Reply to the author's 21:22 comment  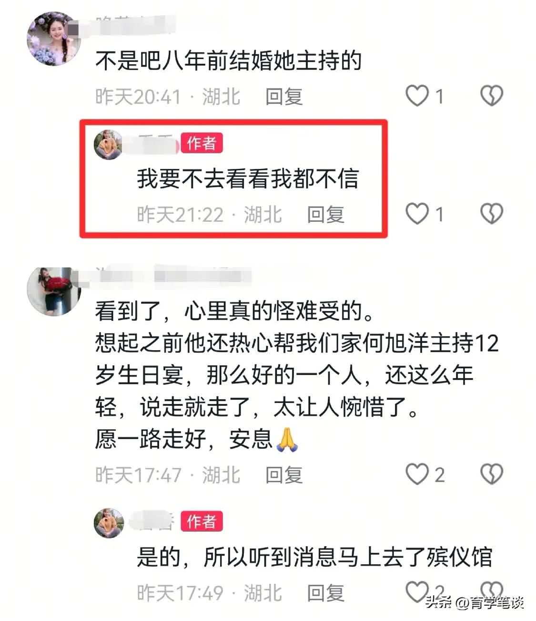click(325, 214)
